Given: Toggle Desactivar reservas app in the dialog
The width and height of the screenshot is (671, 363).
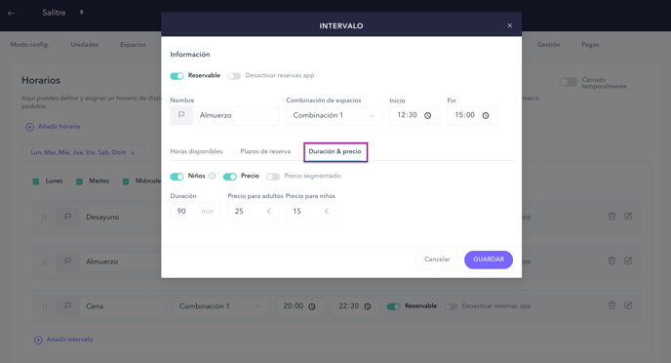Looking at the screenshot, I should 234,76.
